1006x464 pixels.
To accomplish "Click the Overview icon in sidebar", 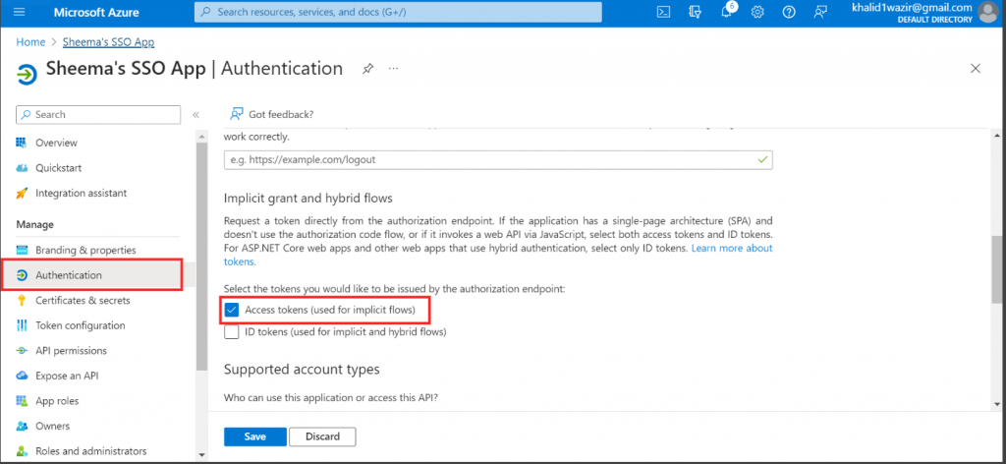I will [x=22, y=143].
